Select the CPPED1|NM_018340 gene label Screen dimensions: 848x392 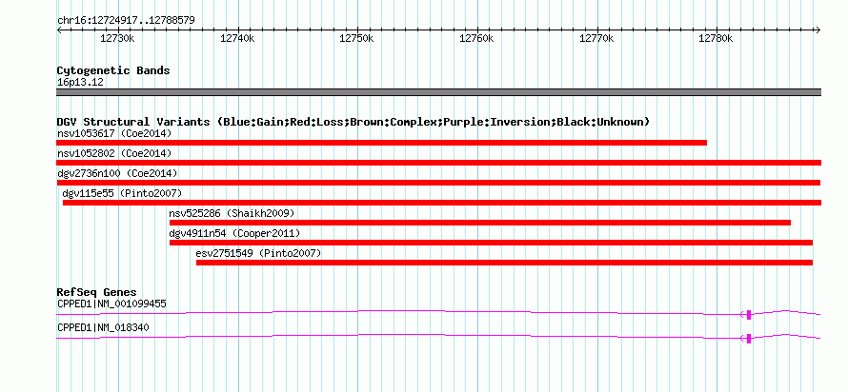tap(103, 327)
